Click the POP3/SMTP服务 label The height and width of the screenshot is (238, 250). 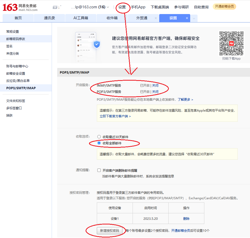point(109,92)
